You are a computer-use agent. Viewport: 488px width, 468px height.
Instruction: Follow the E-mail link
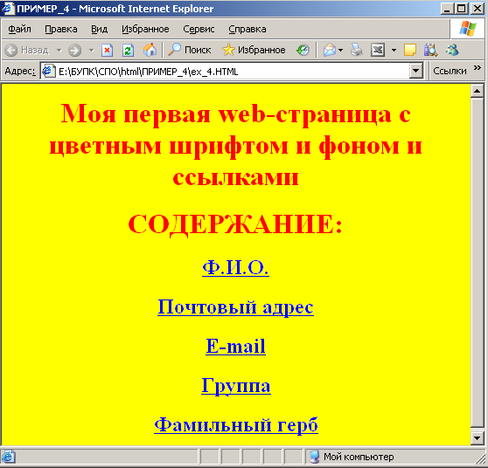(x=235, y=346)
